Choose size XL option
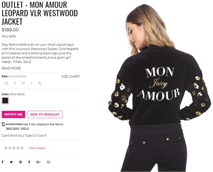This screenshot has height=172, width=213. click(x=40, y=83)
